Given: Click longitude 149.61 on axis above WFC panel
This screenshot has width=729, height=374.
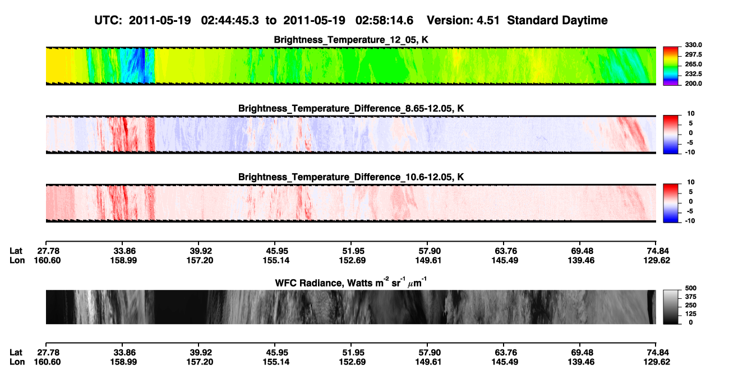Looking at the screenshot, I should 427,260.
